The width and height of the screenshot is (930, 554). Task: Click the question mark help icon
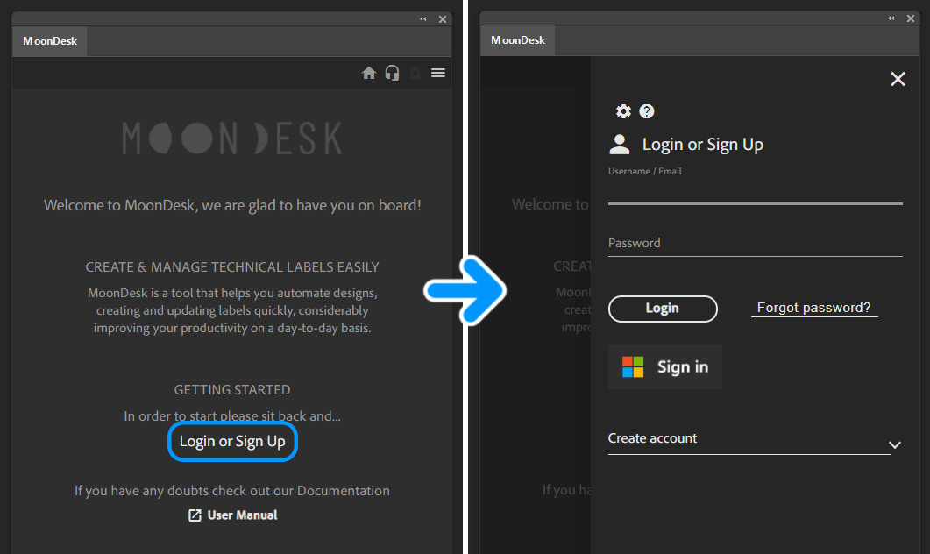coord(647,111)
